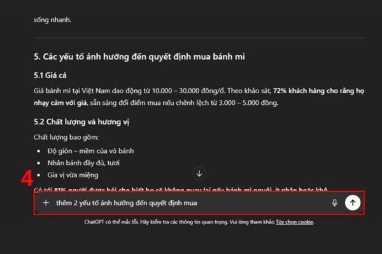The image size is (382, 254).
Task: Click the line "Chất lượng bao gồm:"
Action: point(66,137)
